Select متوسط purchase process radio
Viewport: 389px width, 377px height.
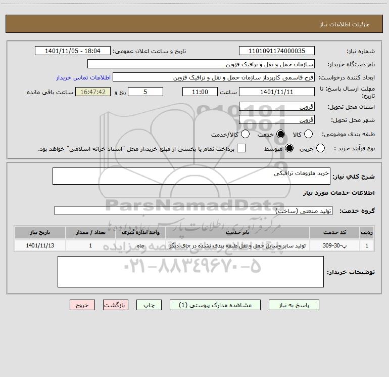(289, 148)
